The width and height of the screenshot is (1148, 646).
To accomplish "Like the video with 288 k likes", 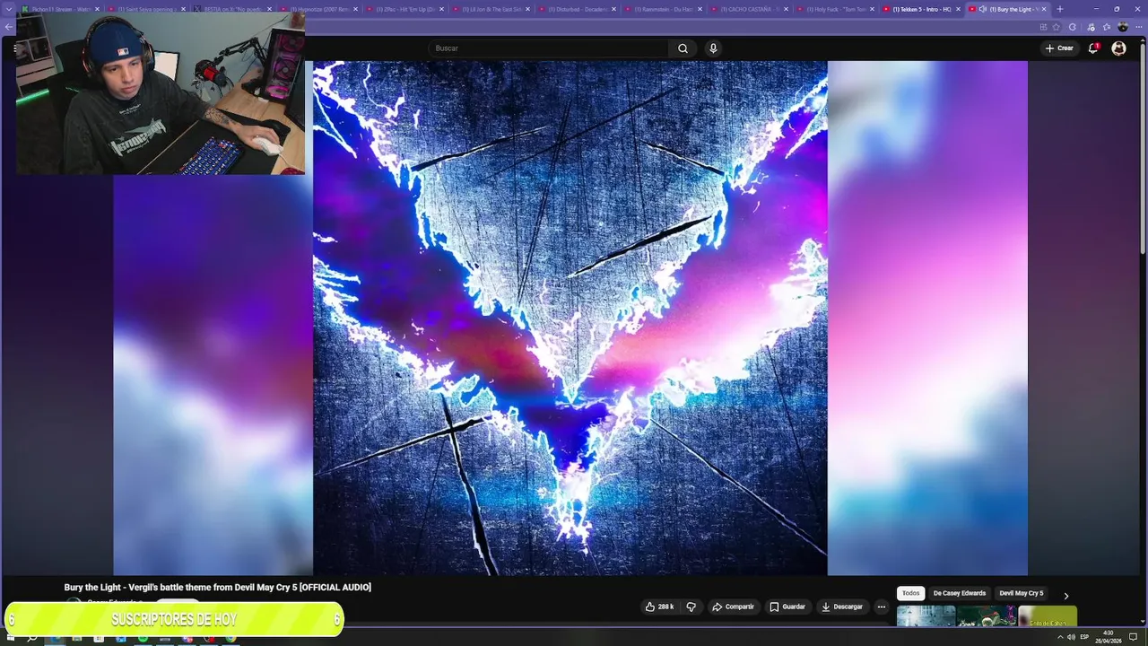I will 659,607.
